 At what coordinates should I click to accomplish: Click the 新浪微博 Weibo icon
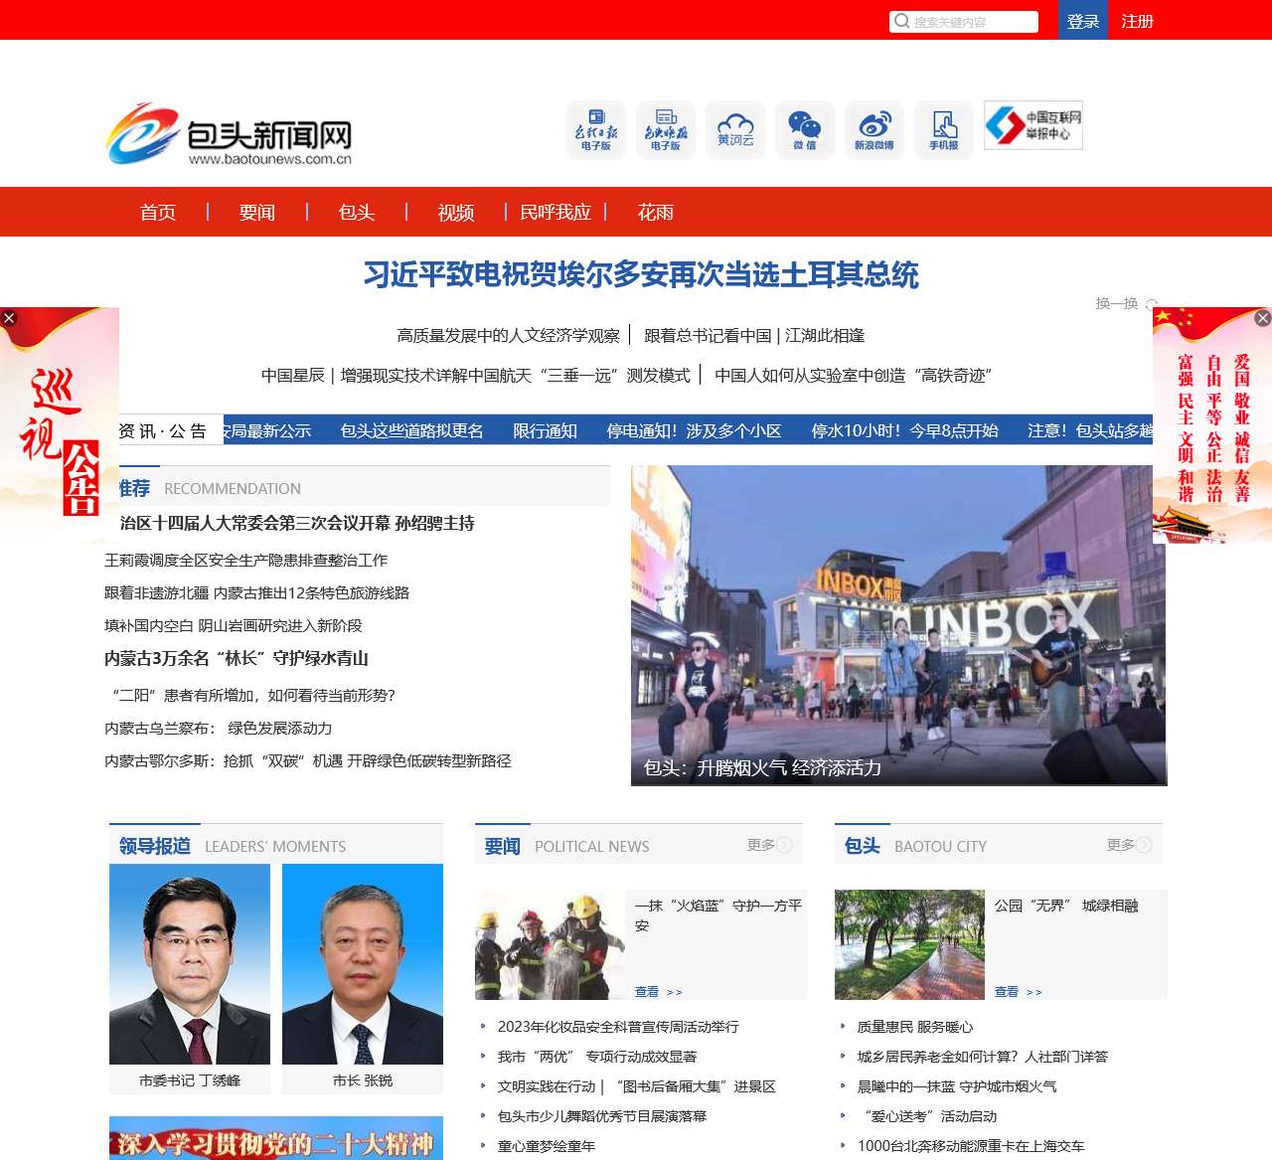(x=874, y=129)
